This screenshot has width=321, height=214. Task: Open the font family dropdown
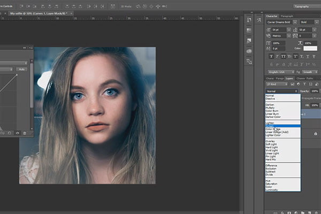[295, 22]
